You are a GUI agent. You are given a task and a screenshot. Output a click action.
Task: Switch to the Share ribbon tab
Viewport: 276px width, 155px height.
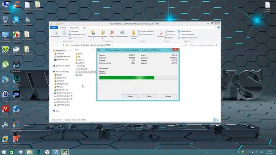point(75,28)
